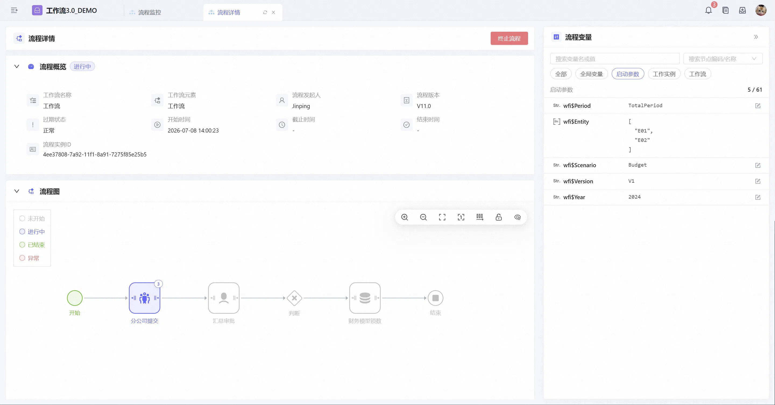
Task: Open the inbox download icon in header
Action: [x=742, y=10]
